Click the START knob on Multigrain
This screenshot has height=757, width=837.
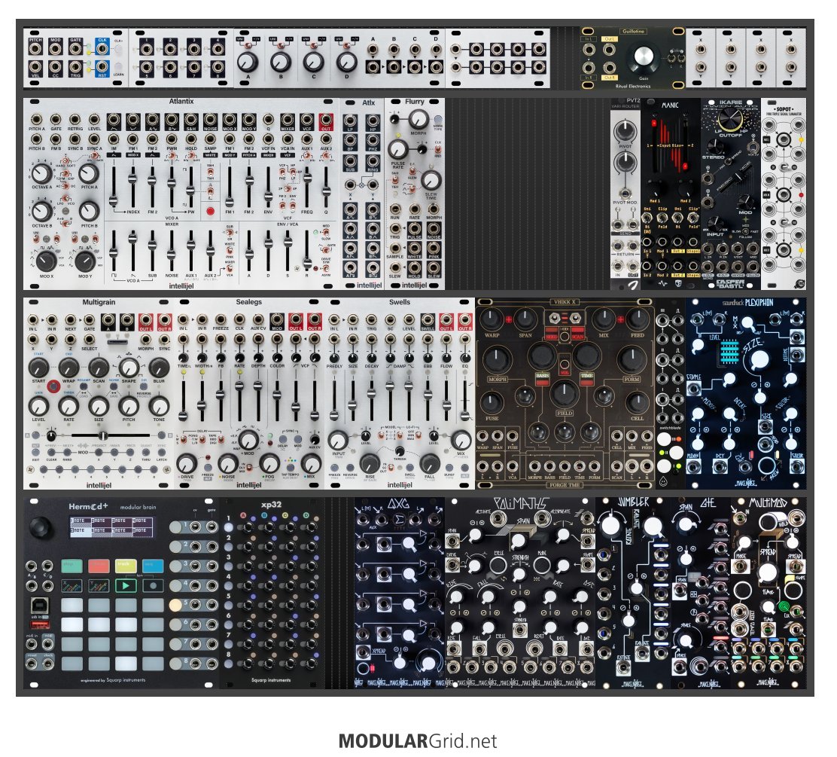38,368
